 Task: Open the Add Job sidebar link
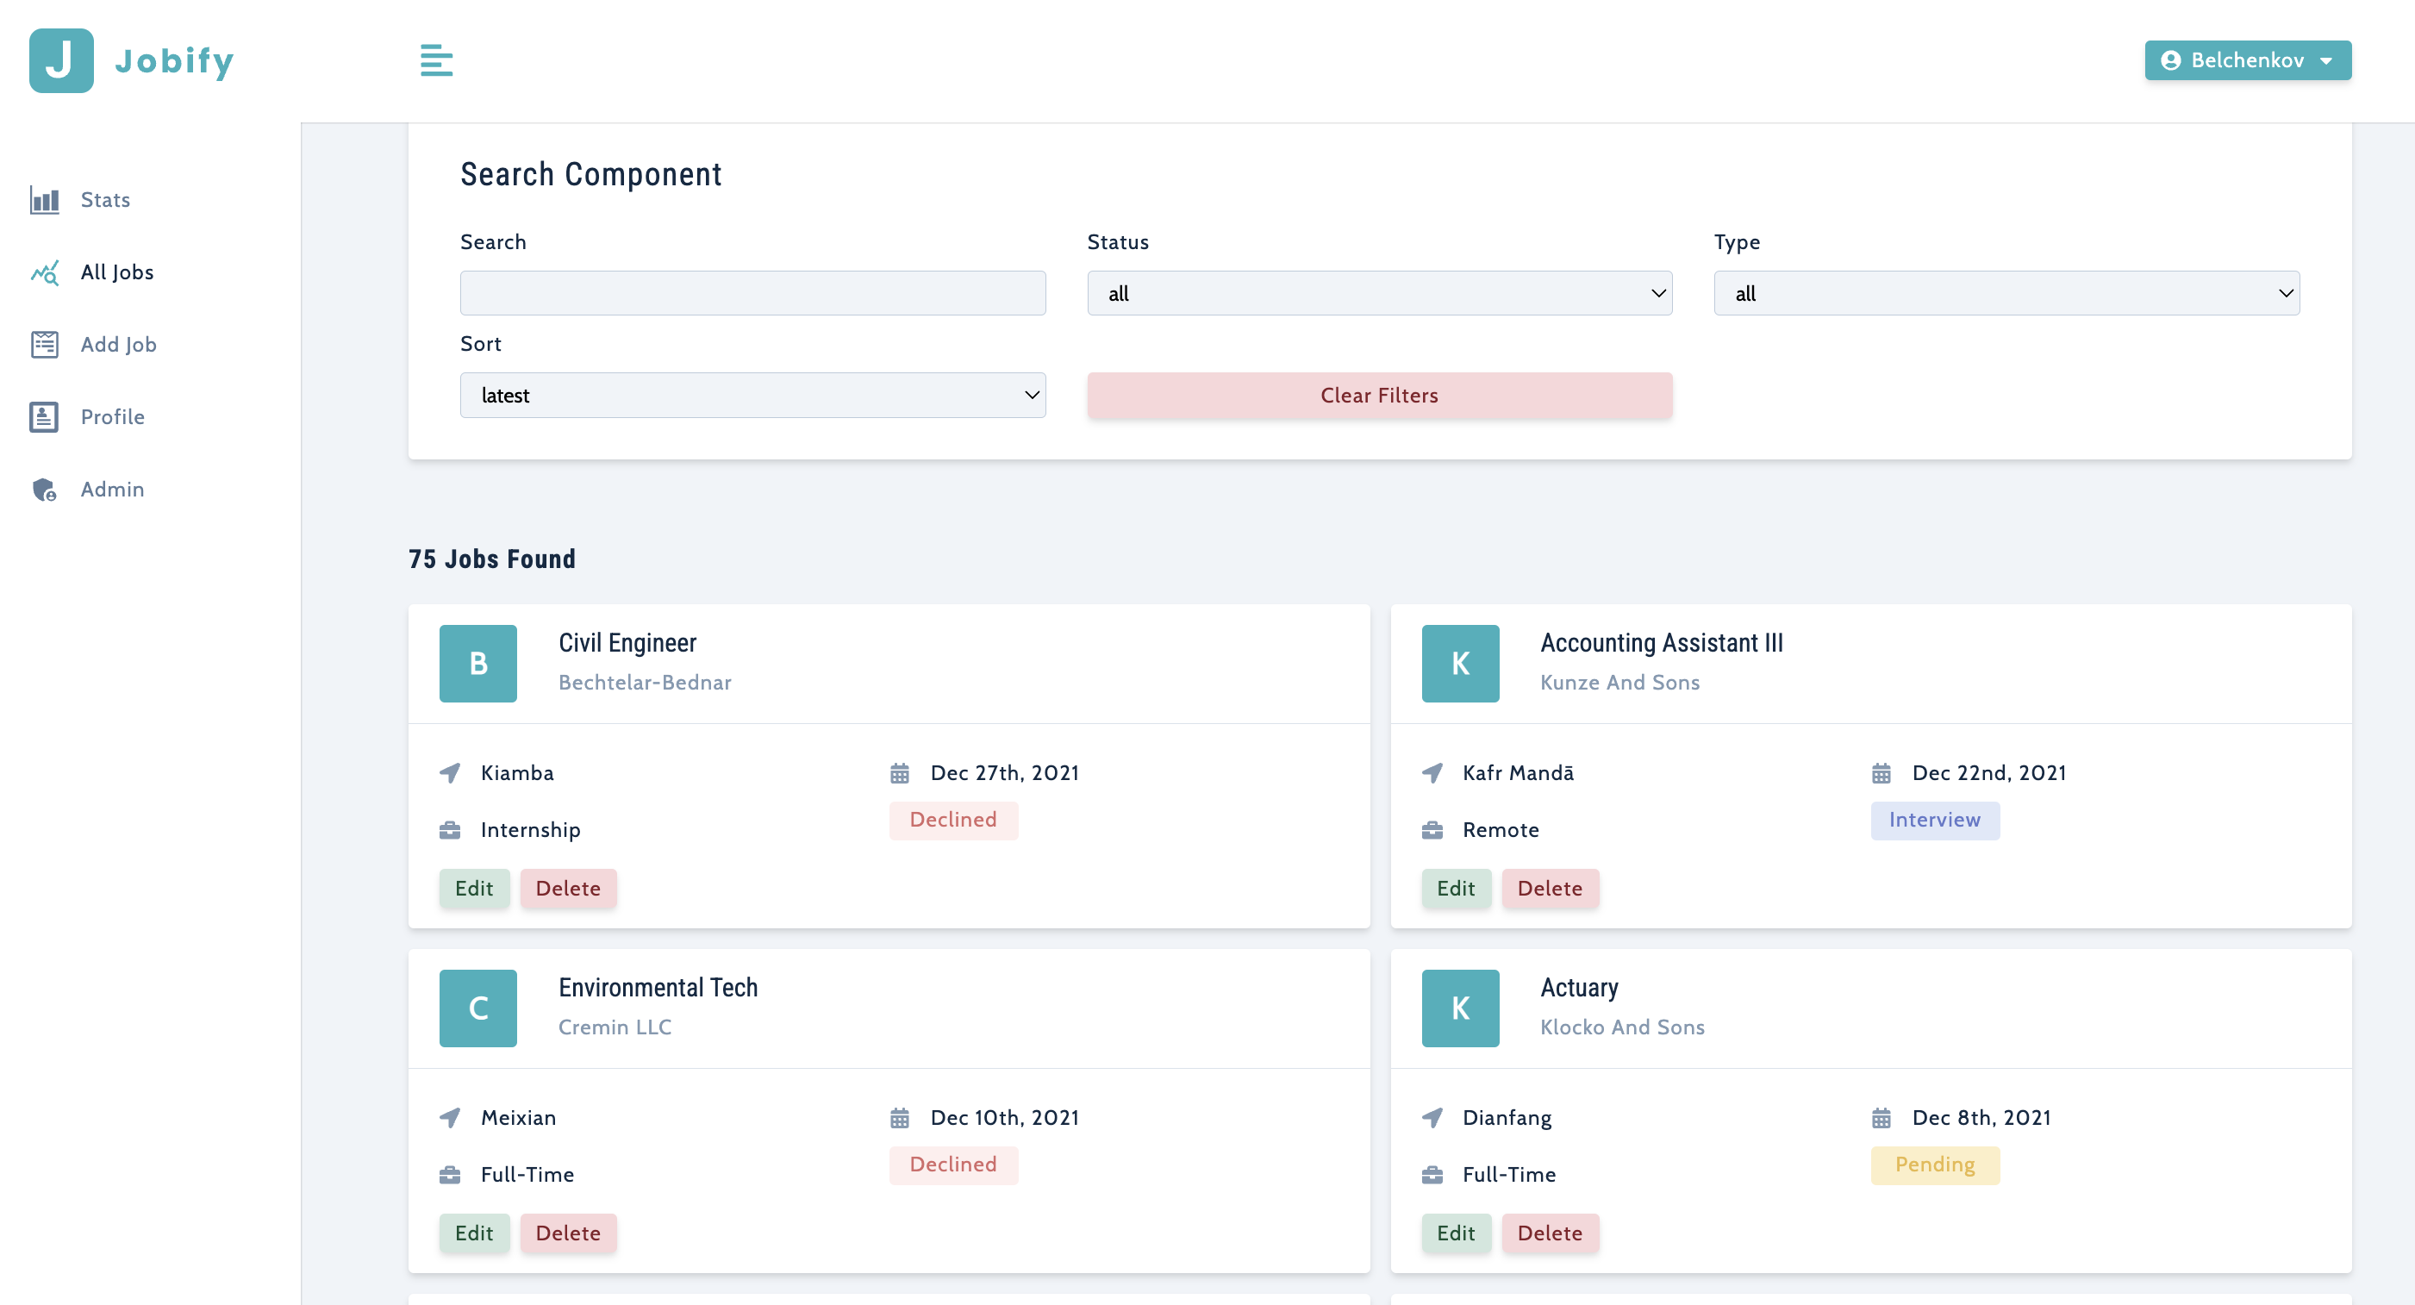click(118, 345)
